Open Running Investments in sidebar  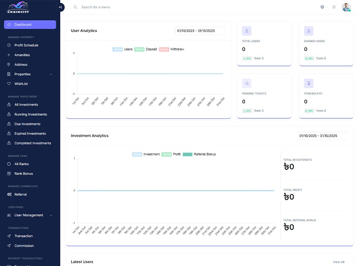pyautogui.click(x=31, y=114)
